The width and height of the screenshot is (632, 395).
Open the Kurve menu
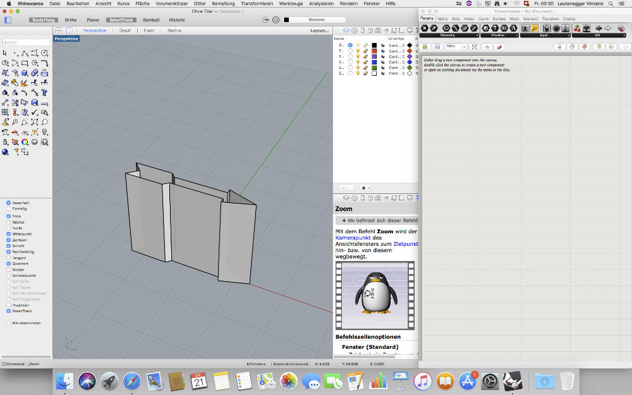click(x=123, y=3)
